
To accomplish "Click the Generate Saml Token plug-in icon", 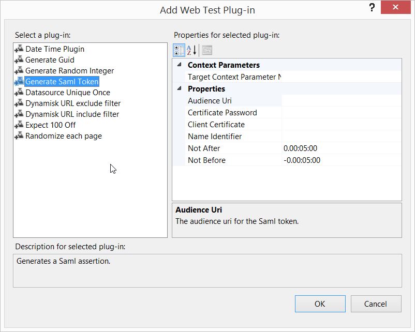I will [19, 82].
